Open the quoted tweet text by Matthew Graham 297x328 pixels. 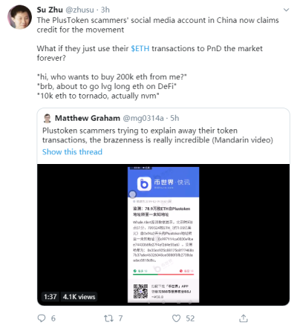157,135
